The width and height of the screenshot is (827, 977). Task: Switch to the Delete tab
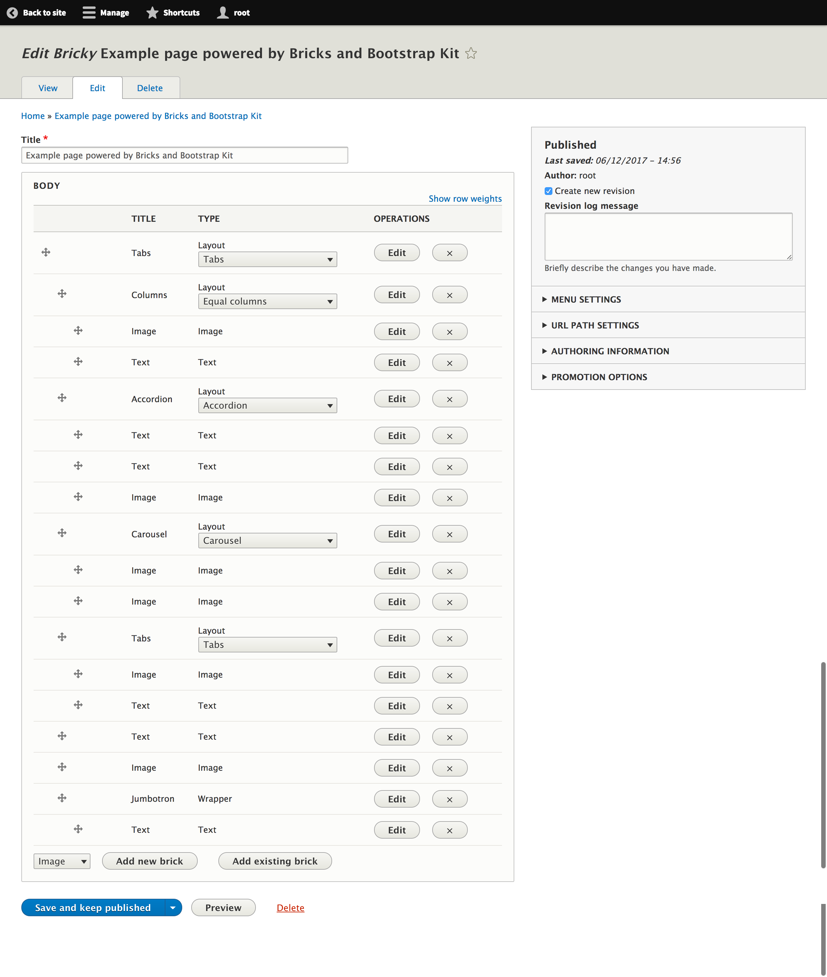coord(150,88)
